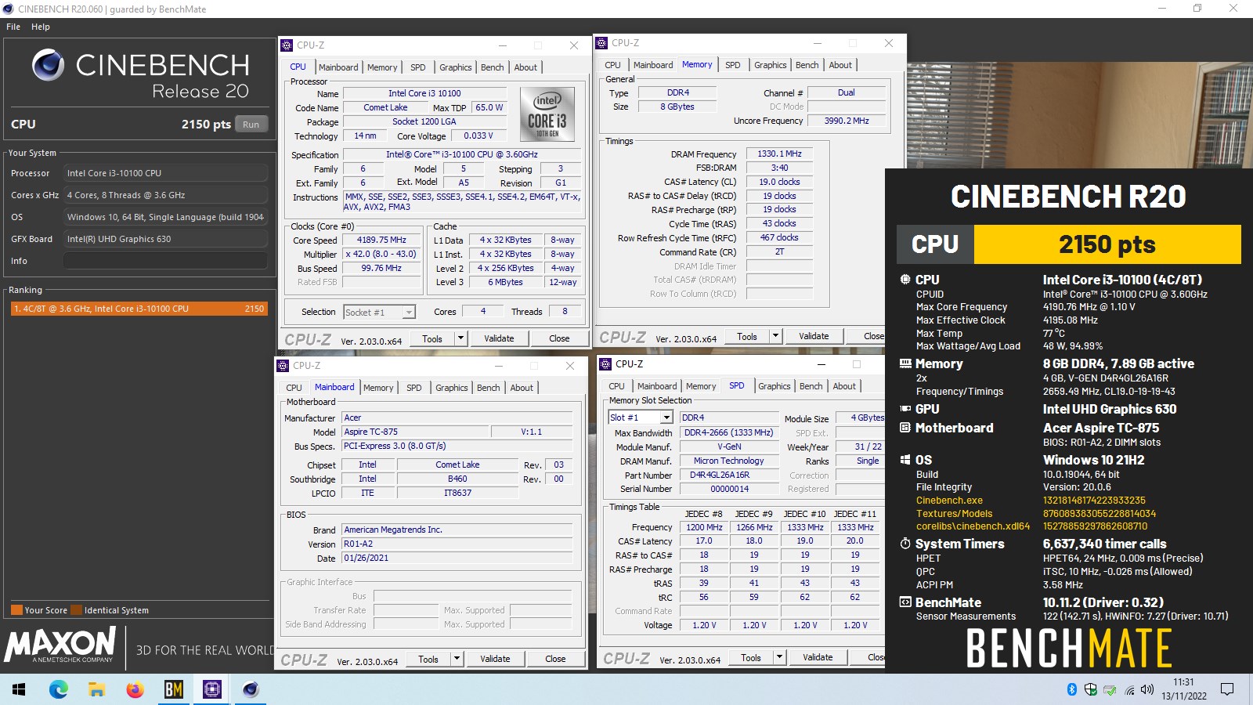Screen dimensions: 1253x705
Task: Click the Aspire TC-875 model field
Action: click(416, 432)
